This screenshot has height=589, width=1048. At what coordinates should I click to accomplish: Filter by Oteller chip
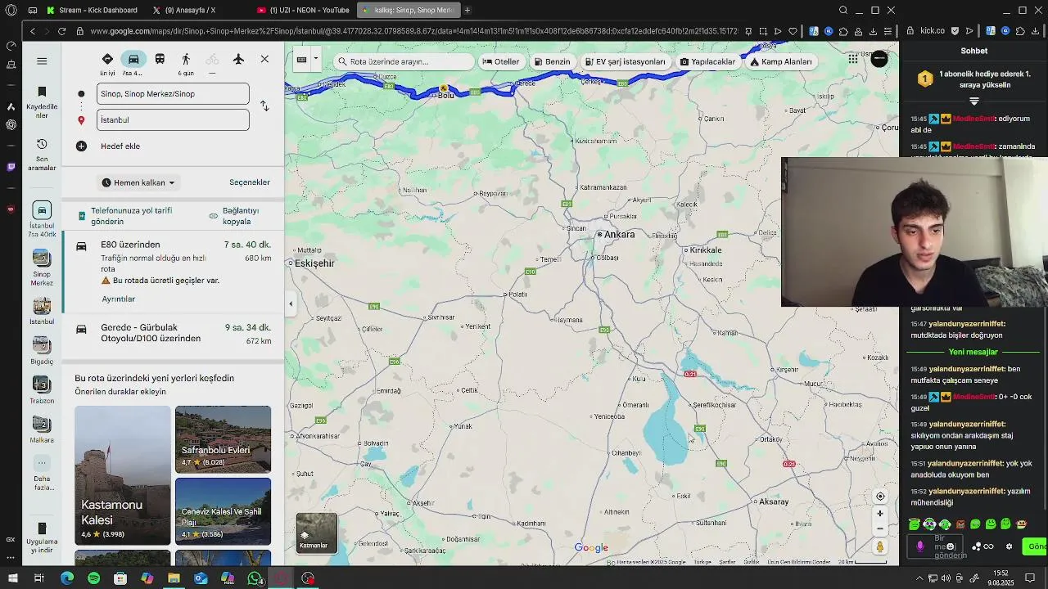tap(501, 61)
